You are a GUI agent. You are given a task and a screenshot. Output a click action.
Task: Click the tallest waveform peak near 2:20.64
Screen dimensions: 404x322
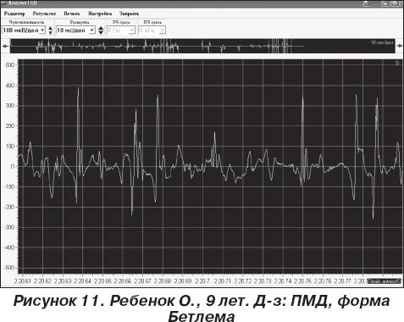[x=79, y=88]
